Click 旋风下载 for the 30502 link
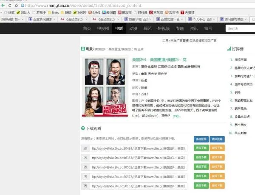 pyautogui.click(x=217, y=167)
